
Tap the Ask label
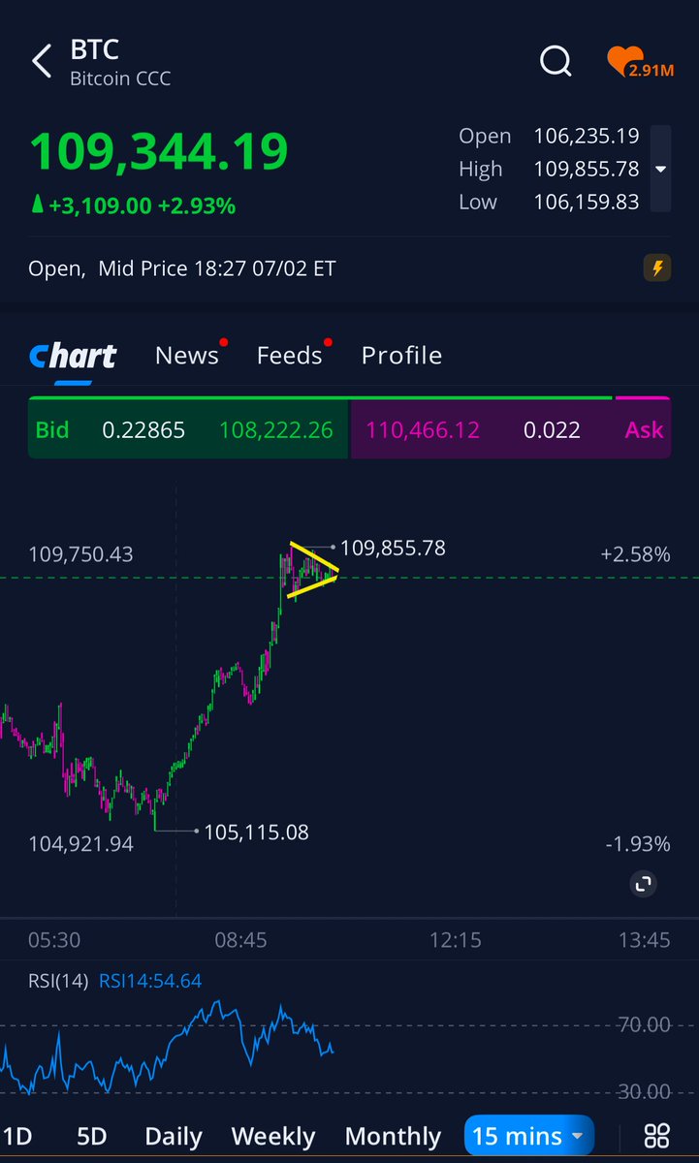644,429
